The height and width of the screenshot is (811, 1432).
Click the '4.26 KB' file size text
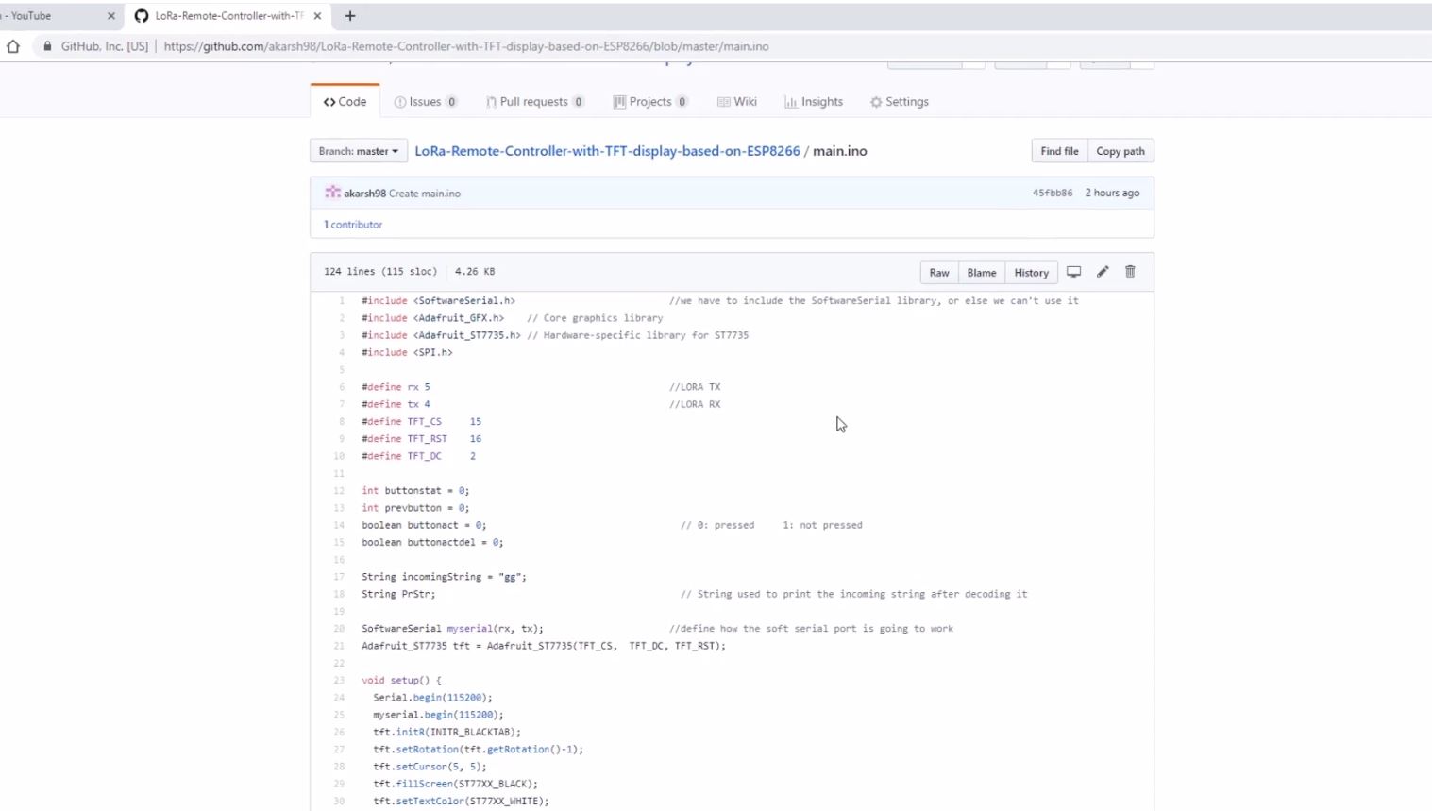pos(475,272)
